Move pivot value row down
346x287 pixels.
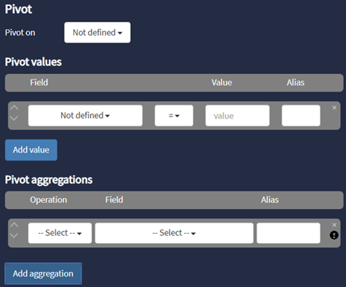[x=15, y=118]
